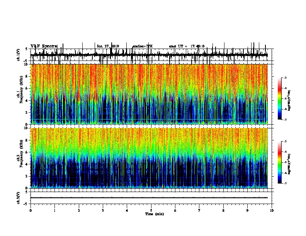
Task: Click x-axis tick label "3" on time axis
Action: (x=103, y=211)
